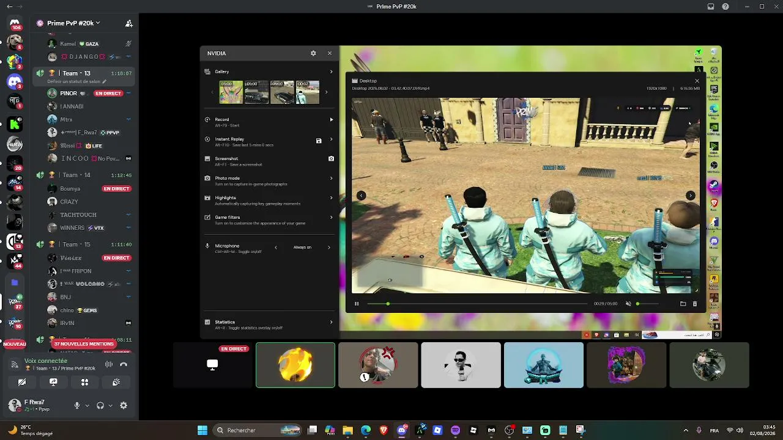The width and height of the screenshot is (783, 440).
Task: Expand the Game filters options
Action: (x=332, y=218)
